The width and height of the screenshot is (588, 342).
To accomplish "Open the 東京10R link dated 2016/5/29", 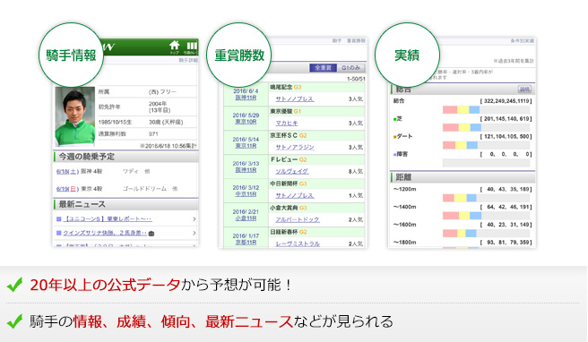I will click(246, 122).
